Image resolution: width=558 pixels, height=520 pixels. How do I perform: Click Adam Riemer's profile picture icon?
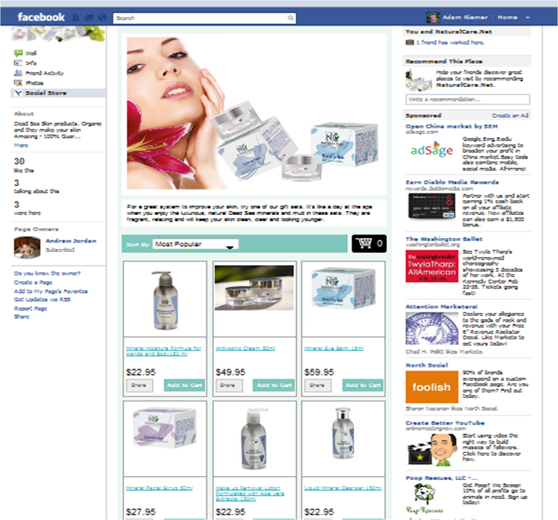433,18
